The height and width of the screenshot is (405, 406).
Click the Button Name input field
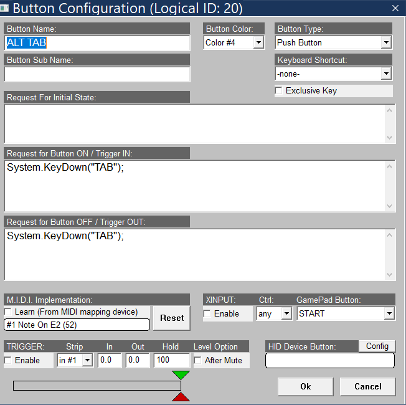pos(97,43)
